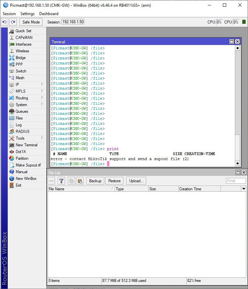Image resolution: width=248 pixels, height=289 pixels.
Task: Click the Make Supout.rif icon
Action: (12, 165)
